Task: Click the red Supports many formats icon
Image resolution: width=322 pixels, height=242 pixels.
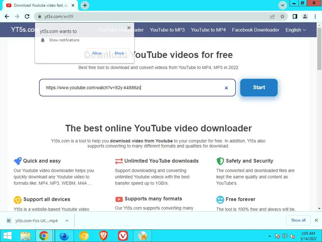Action: 119,199
